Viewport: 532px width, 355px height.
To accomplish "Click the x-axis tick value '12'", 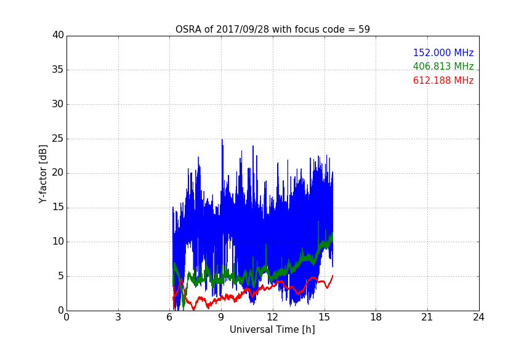I will point(273,317).
